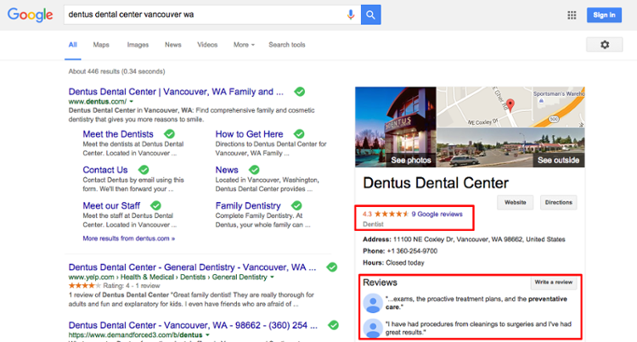Open the More dropdown menu
This screenshot has width=637, height=342.
[244, 45]
